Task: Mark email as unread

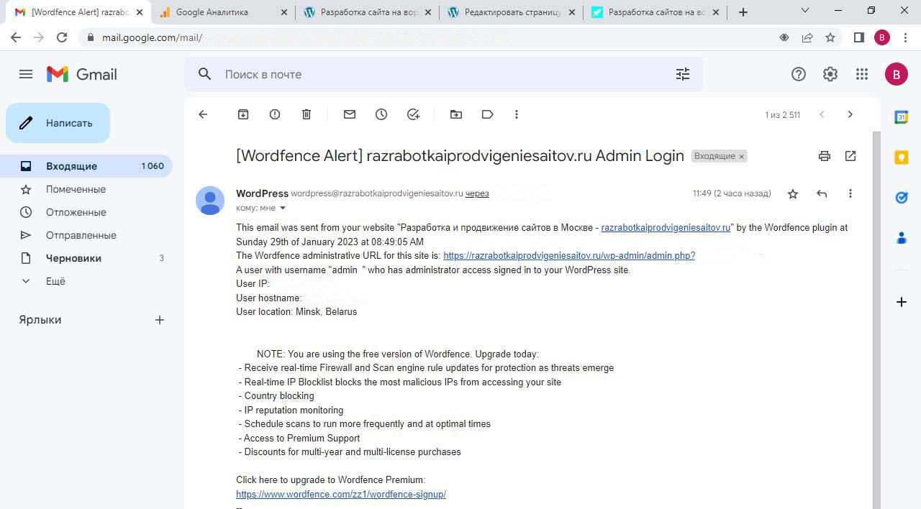Action: coord(350,114)
